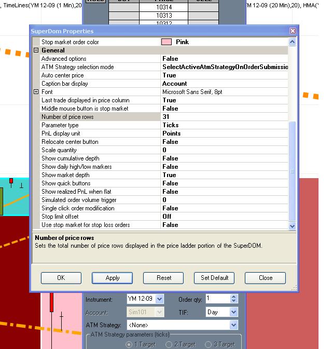Image resolution: width=332 pixels, height=349 pixels.
Task: Open the ATM Strategy dropdown
Action: pyautogui.click(x=233, y=325)
